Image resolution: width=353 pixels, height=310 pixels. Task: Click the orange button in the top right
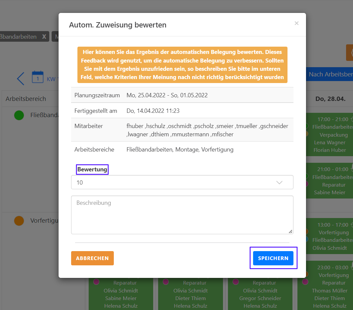pos(349,53)
